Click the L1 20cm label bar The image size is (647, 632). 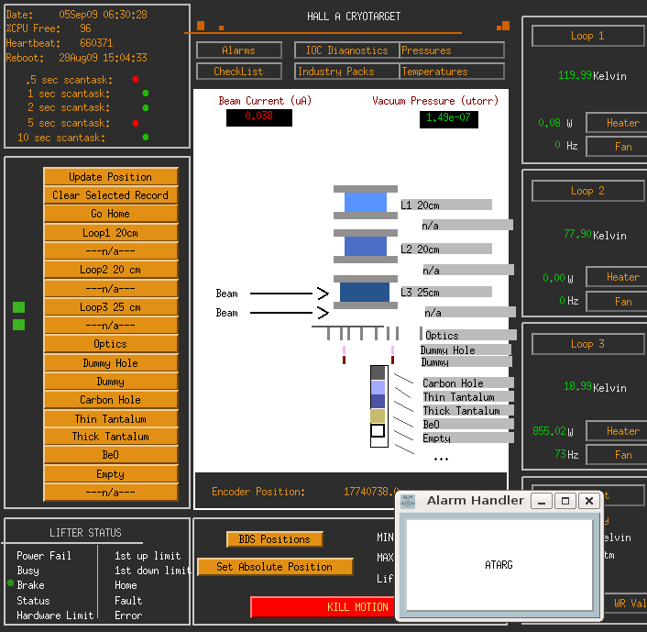446,205
